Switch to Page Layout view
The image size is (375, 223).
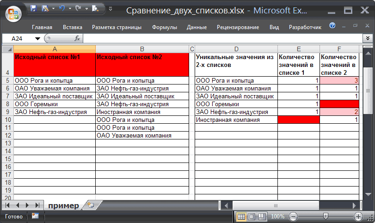[x=252, y=216]
